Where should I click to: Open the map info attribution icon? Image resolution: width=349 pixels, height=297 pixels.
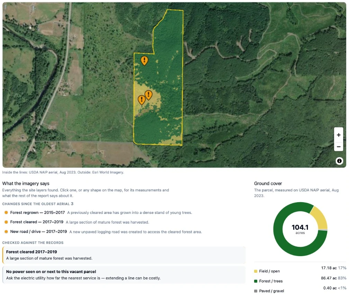tap(339, 161)
